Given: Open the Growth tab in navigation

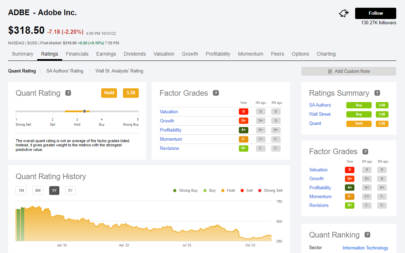Looking at the screenshot, I should [x=190, y=54].
